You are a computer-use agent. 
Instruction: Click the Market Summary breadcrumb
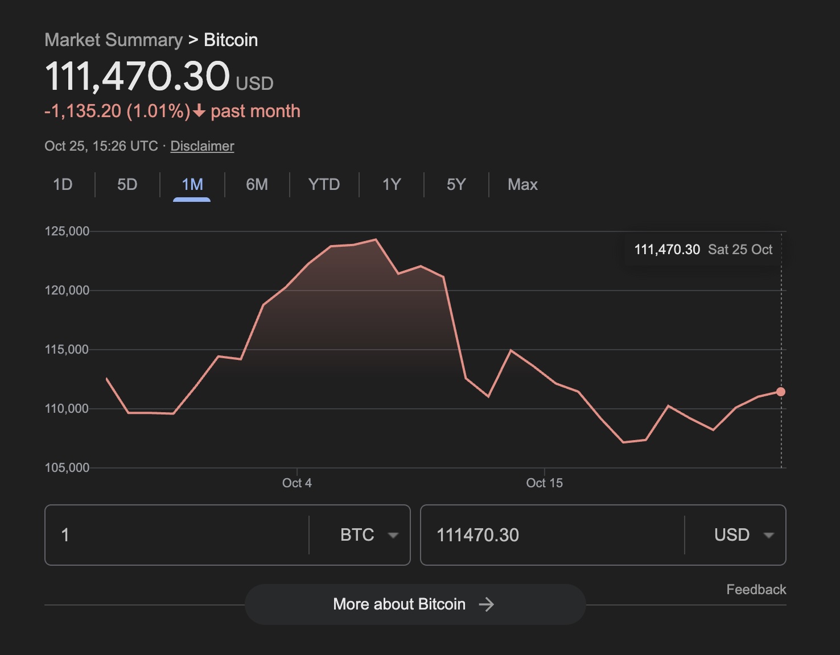(114, 40)
